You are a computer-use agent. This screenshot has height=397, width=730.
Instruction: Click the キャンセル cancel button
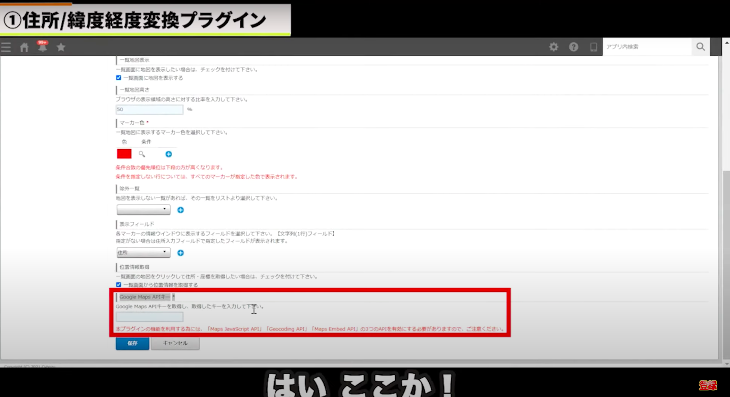click(x=175, y=343)
